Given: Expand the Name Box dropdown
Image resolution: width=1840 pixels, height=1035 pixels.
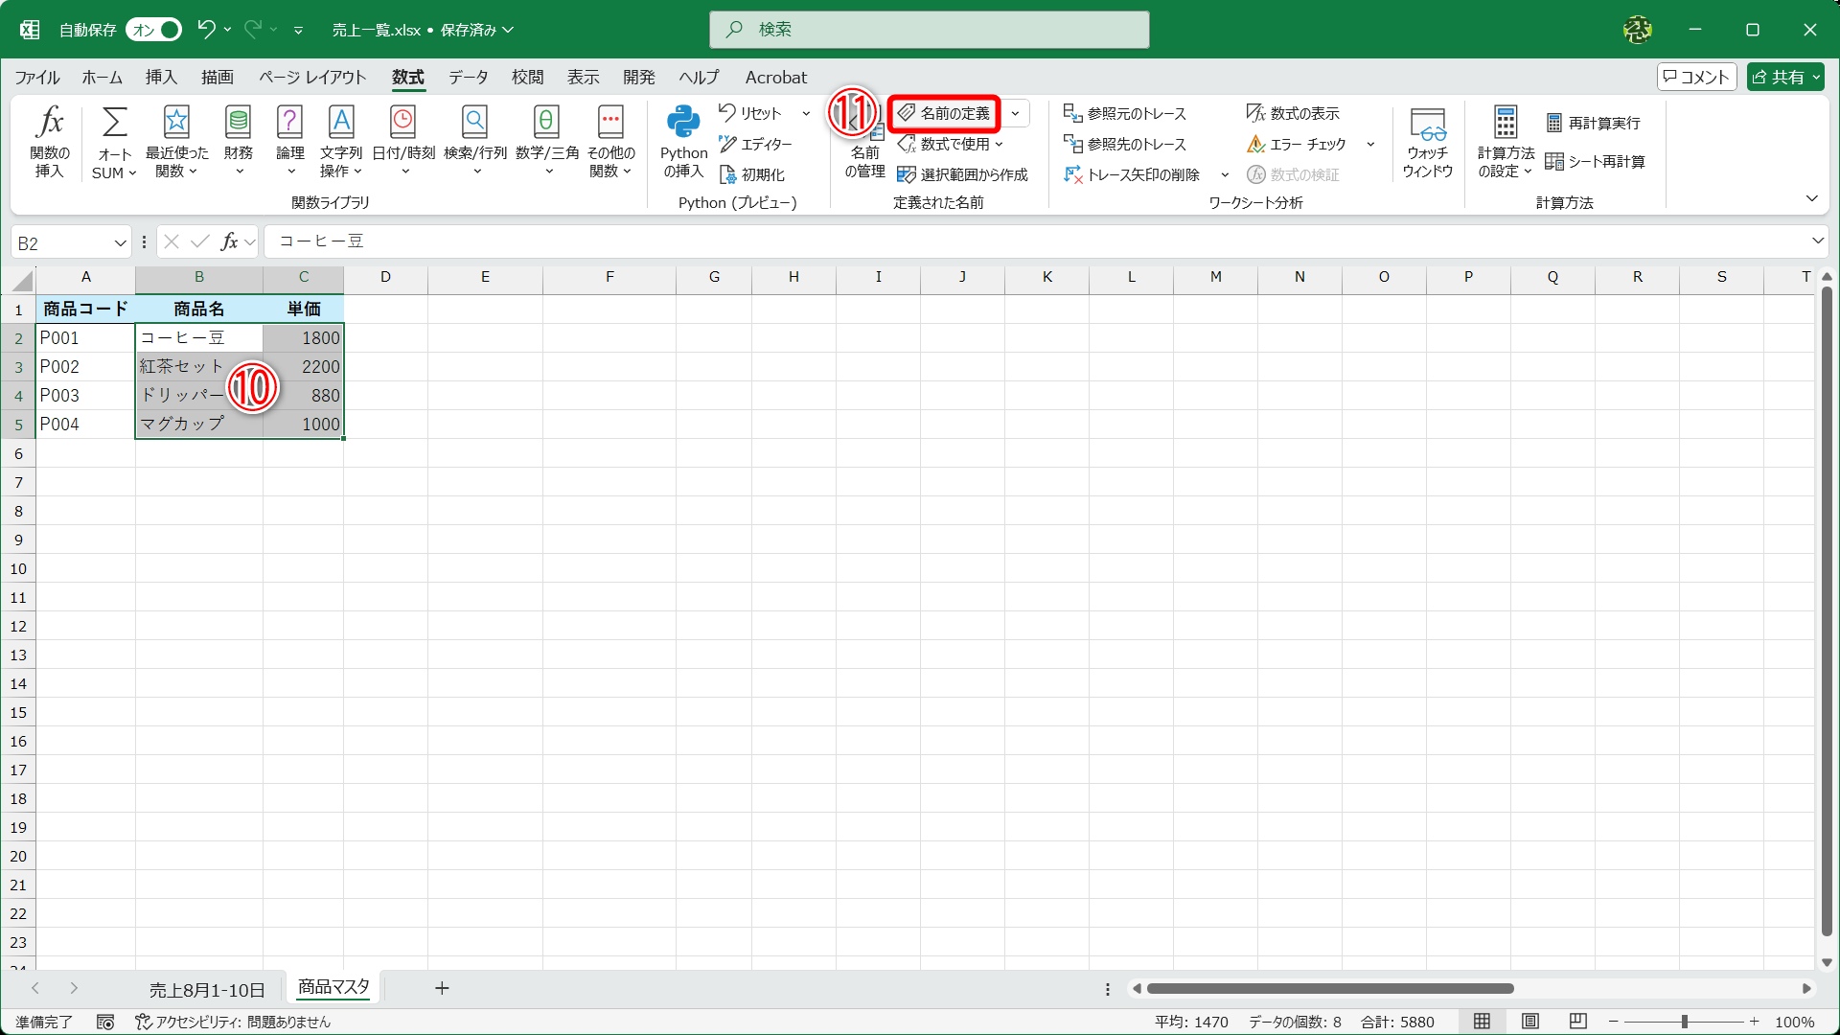Looking at the screenshot, I should (121, 243).
